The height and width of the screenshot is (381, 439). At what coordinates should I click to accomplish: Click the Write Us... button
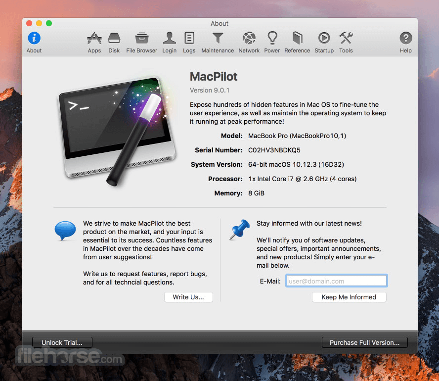point(188,297)
